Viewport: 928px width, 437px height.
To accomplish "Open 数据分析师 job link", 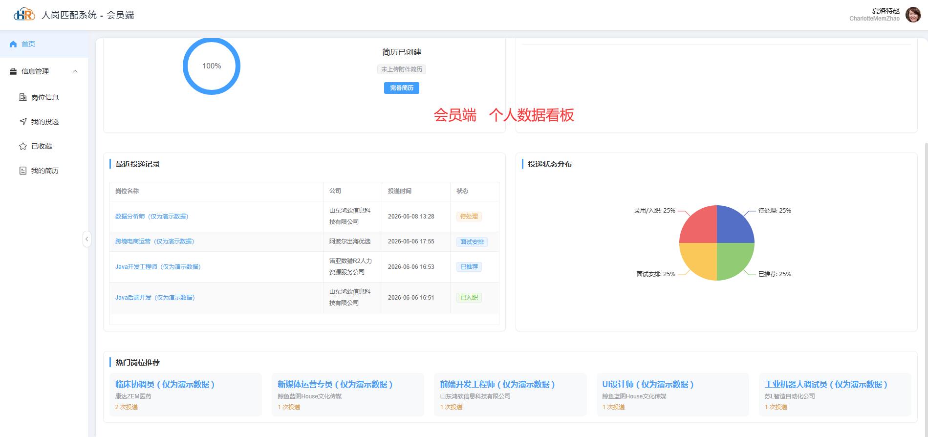I will pos(151,217).
